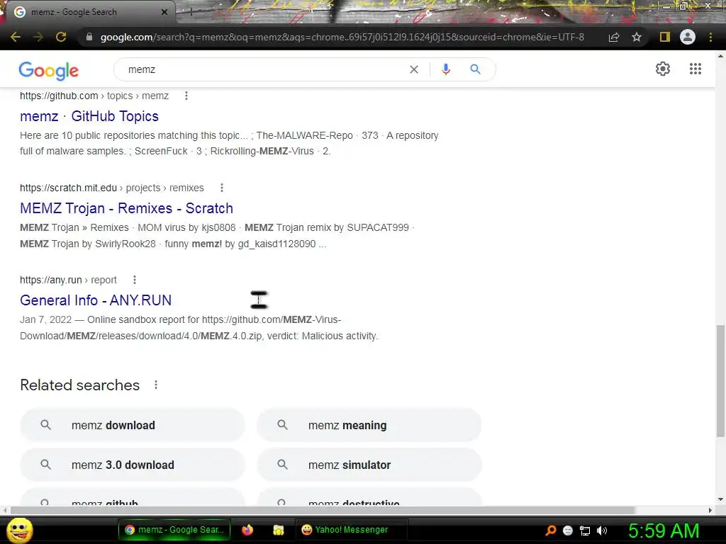Viewport: 726px width, 544px height.
Task: Go back using the browser back arrow
Action: click(15, 37)
